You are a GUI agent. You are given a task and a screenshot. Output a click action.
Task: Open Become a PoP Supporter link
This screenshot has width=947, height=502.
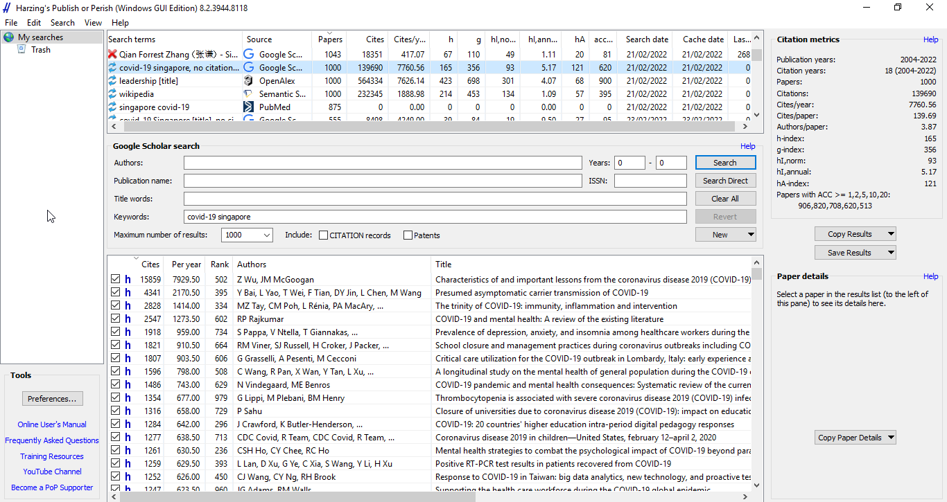[52, 487]
